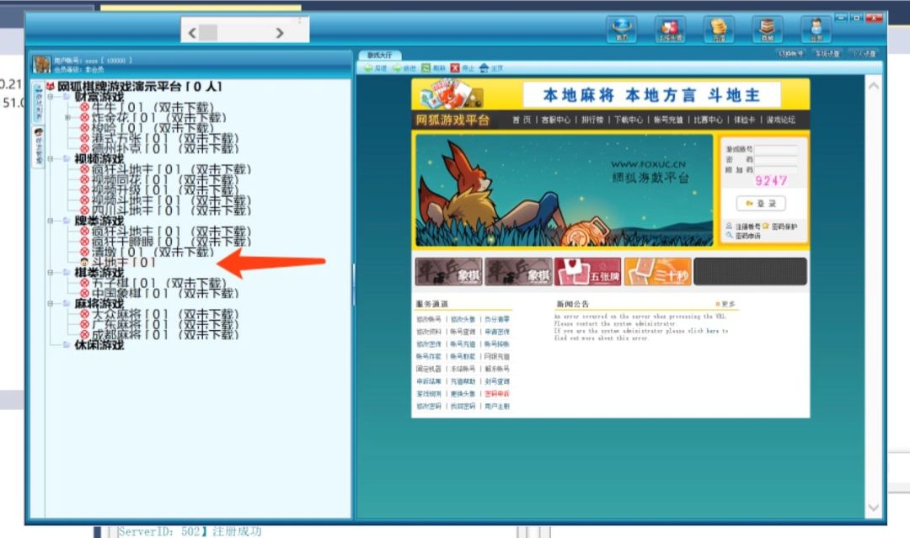
Task: Click the globe icon in top toolbar
Action: (622, 29)
